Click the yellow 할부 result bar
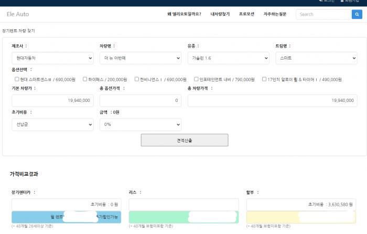The height and width of the screenshot is (234, 367). point(301,217)
